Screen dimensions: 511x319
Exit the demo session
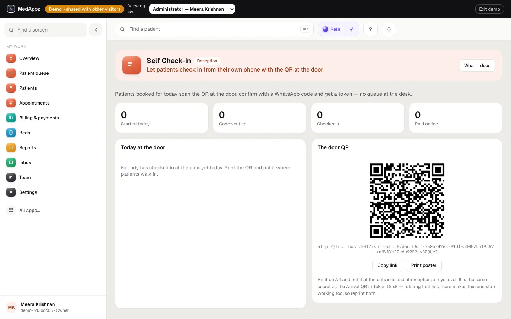[489, 9]
